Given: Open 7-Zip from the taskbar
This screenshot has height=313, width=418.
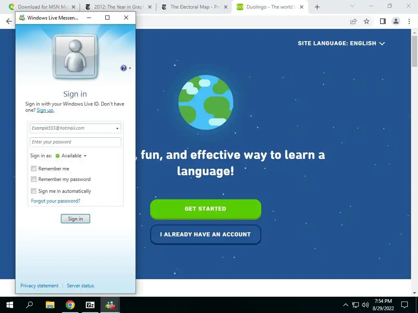Looking at the screenshot, I should tap(90, 305).
